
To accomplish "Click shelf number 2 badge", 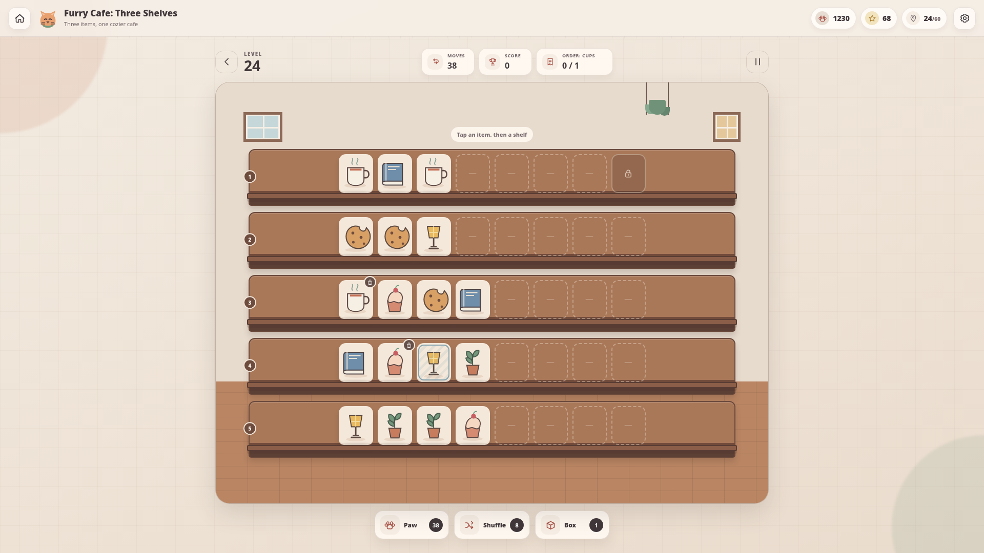I will tap(250, 240).
